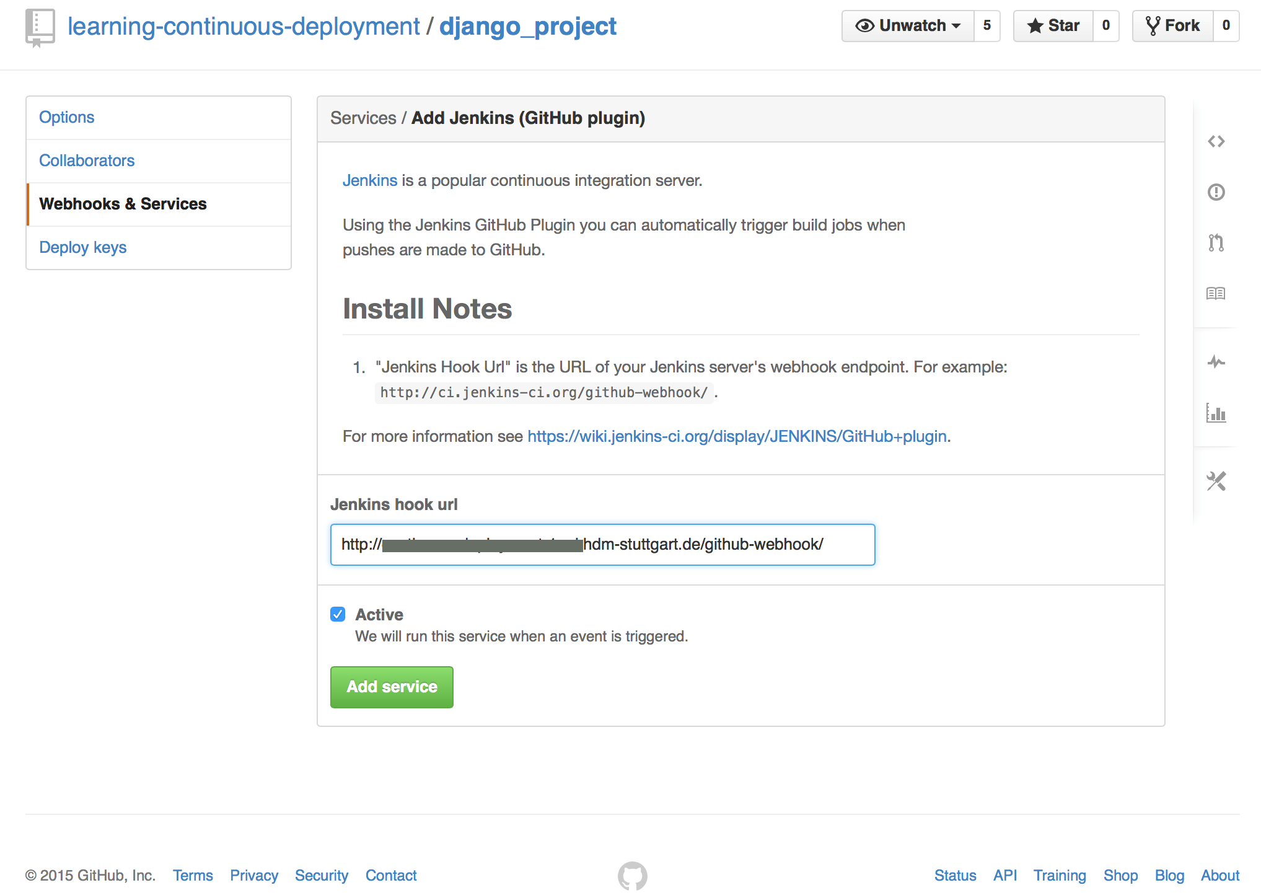Viewport: 1261px width, 893px height.
Task: Open API link in footer
Action: pyautogui.click(x=1005, y=876)
